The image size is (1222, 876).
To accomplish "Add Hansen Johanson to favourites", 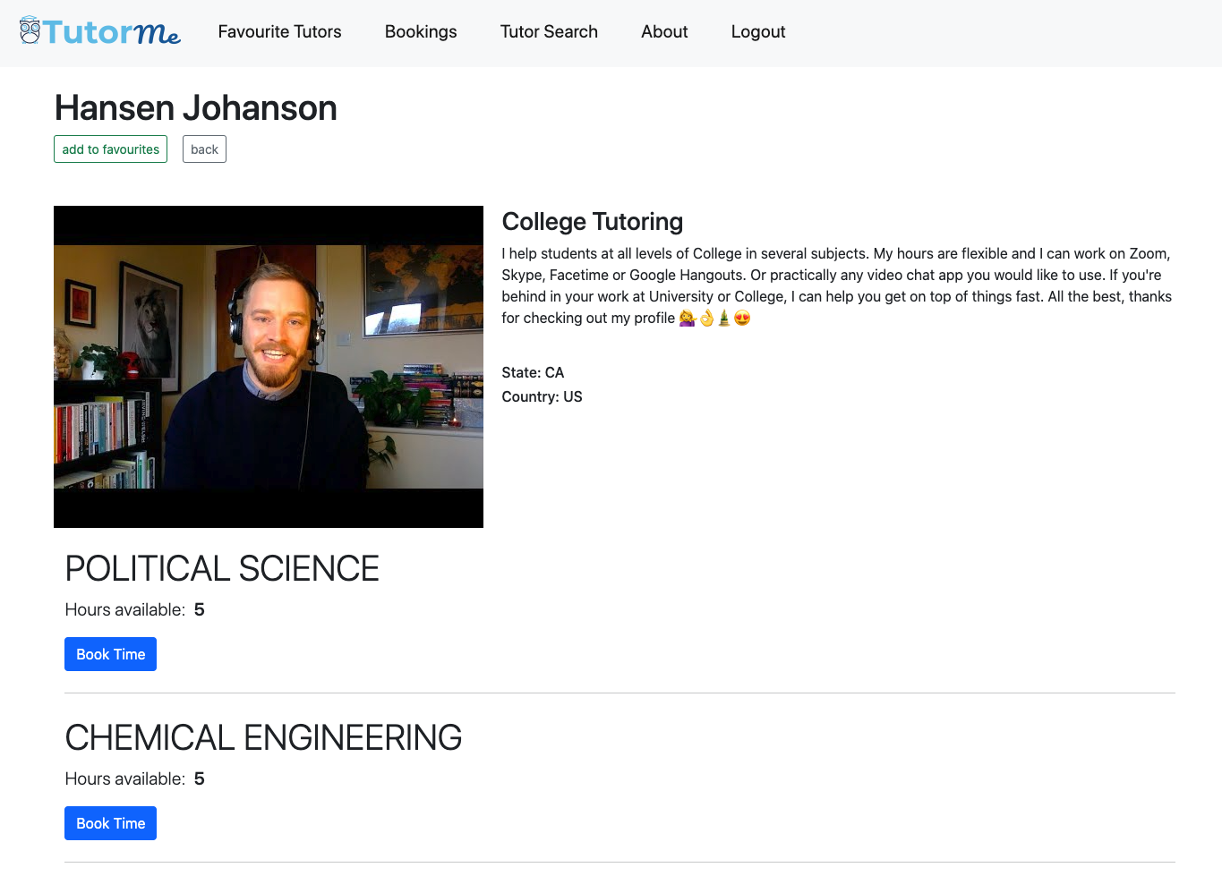I will click(x=110, y=149).
